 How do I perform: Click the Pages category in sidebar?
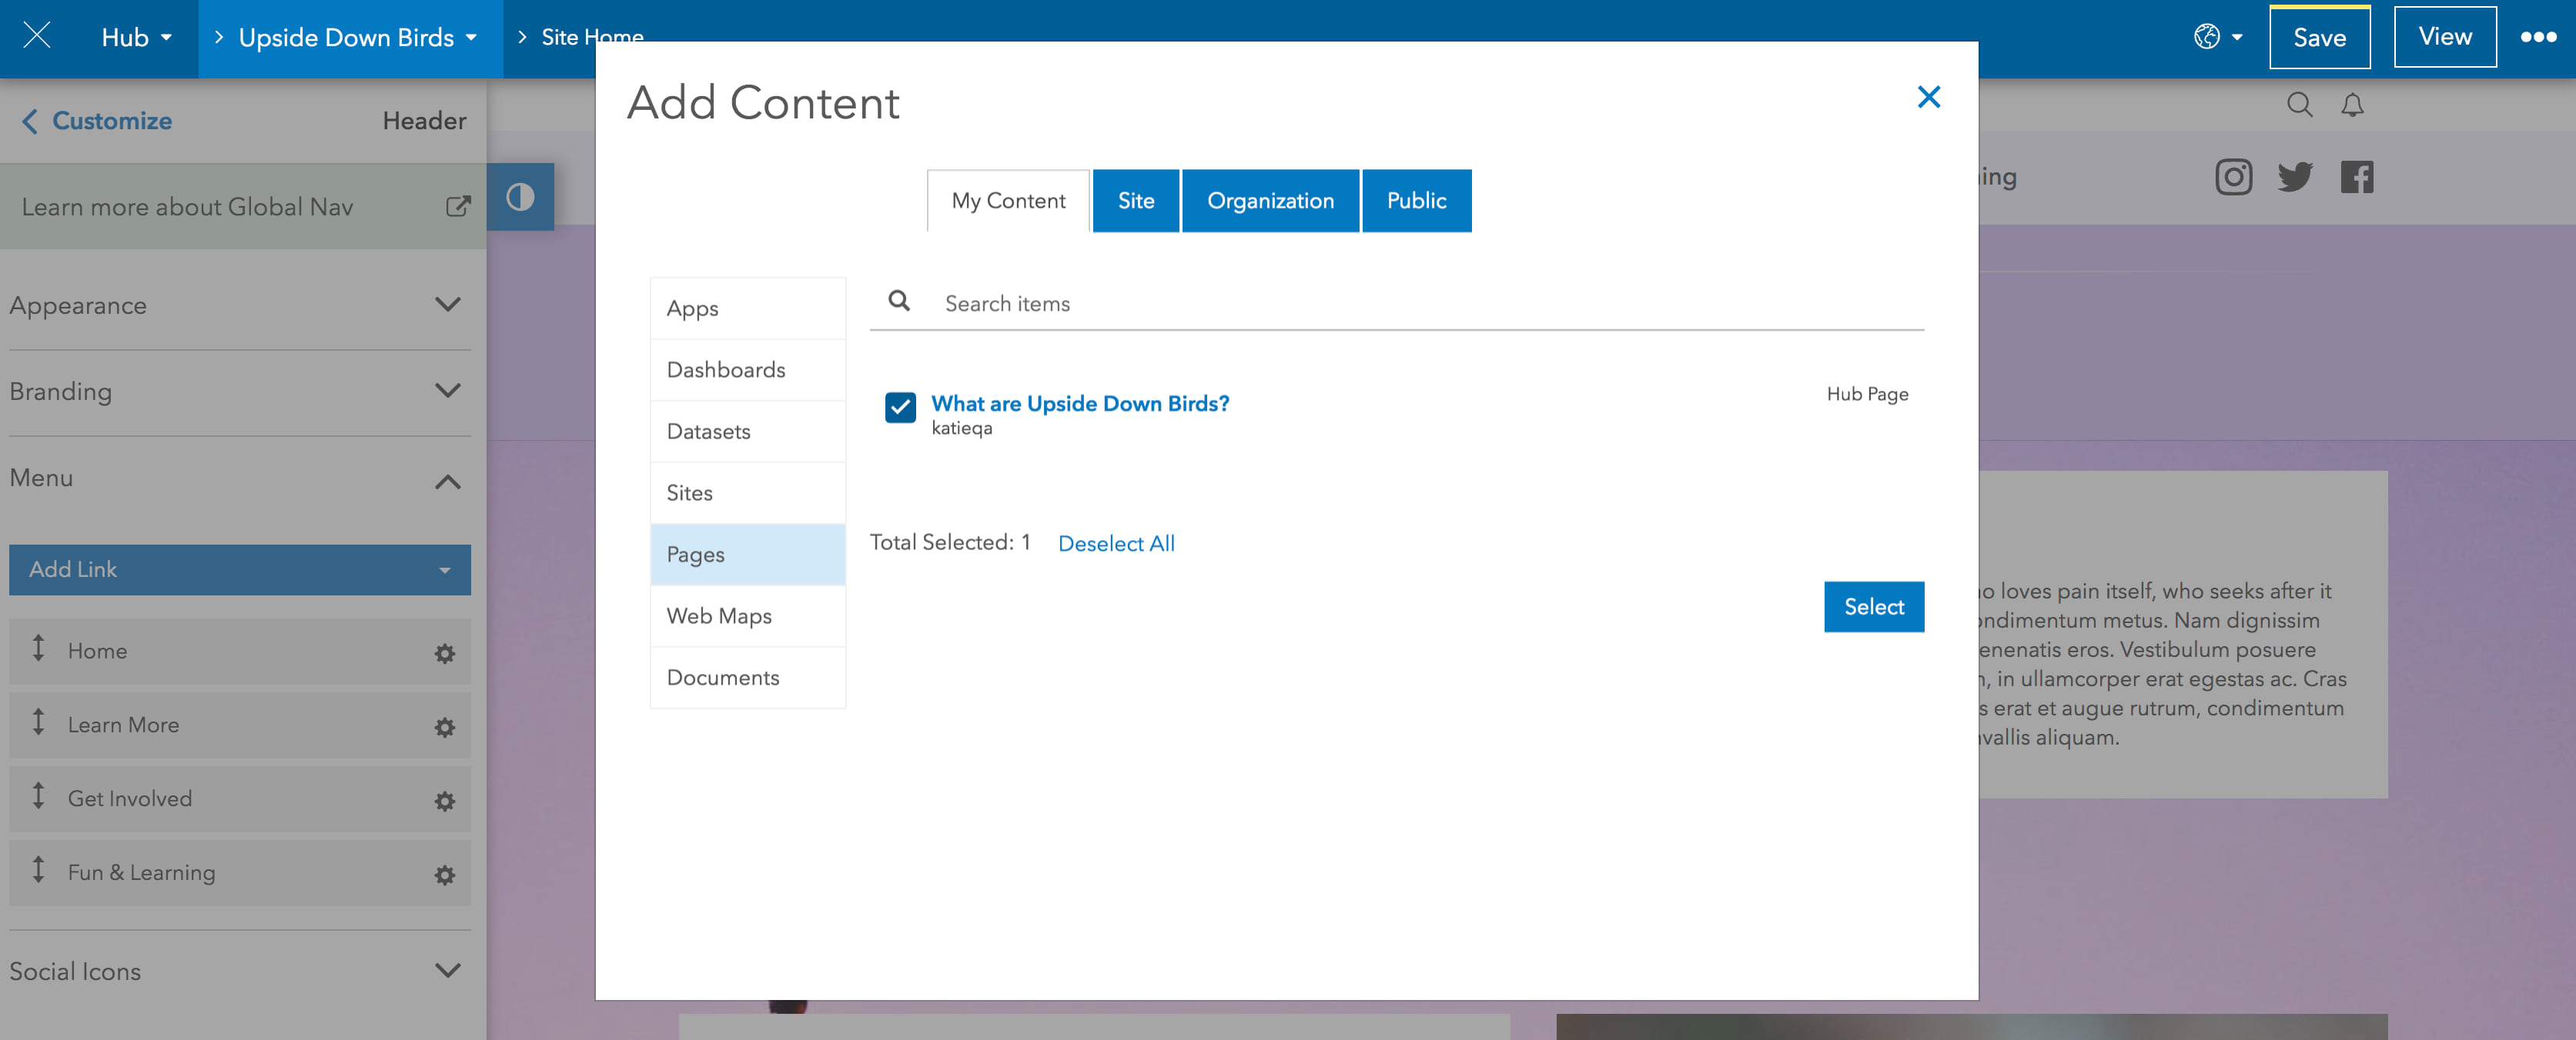695,553
